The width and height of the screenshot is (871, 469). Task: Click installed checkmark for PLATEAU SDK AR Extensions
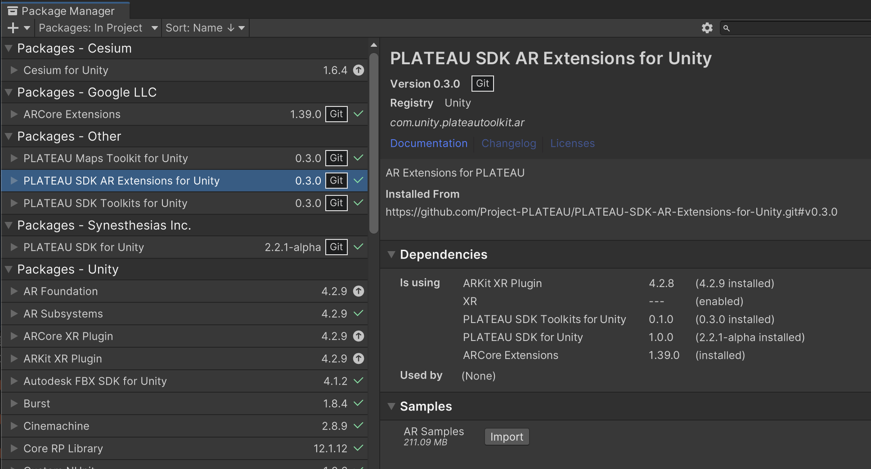(x=359, y=180)
